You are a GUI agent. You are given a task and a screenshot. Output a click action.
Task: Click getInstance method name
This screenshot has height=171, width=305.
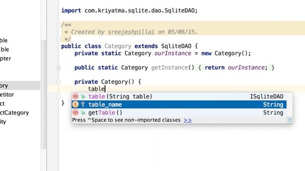(x=170, y=67)
